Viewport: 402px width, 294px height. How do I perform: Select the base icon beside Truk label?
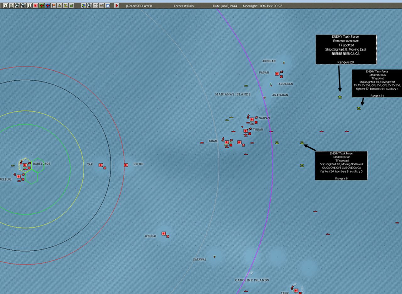[296, 290]
